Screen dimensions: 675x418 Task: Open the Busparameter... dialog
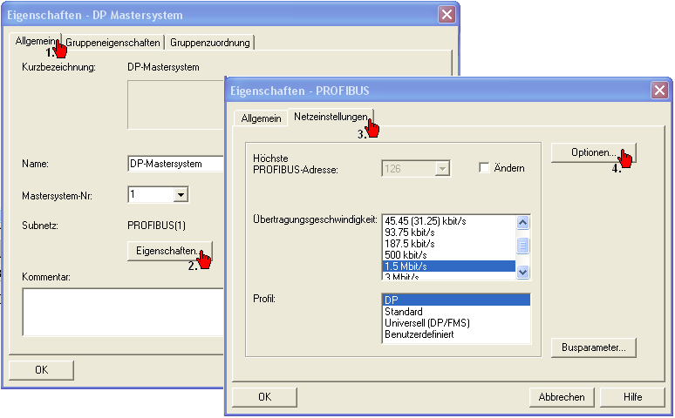coord(593,347)
